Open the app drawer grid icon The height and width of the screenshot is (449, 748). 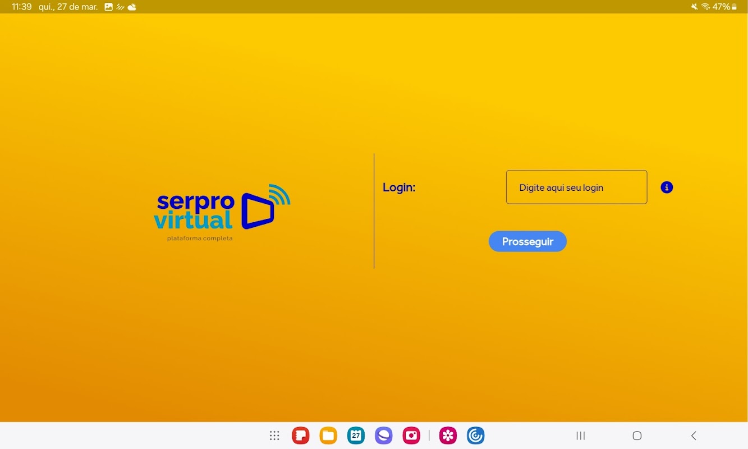(x=274, y=436)
